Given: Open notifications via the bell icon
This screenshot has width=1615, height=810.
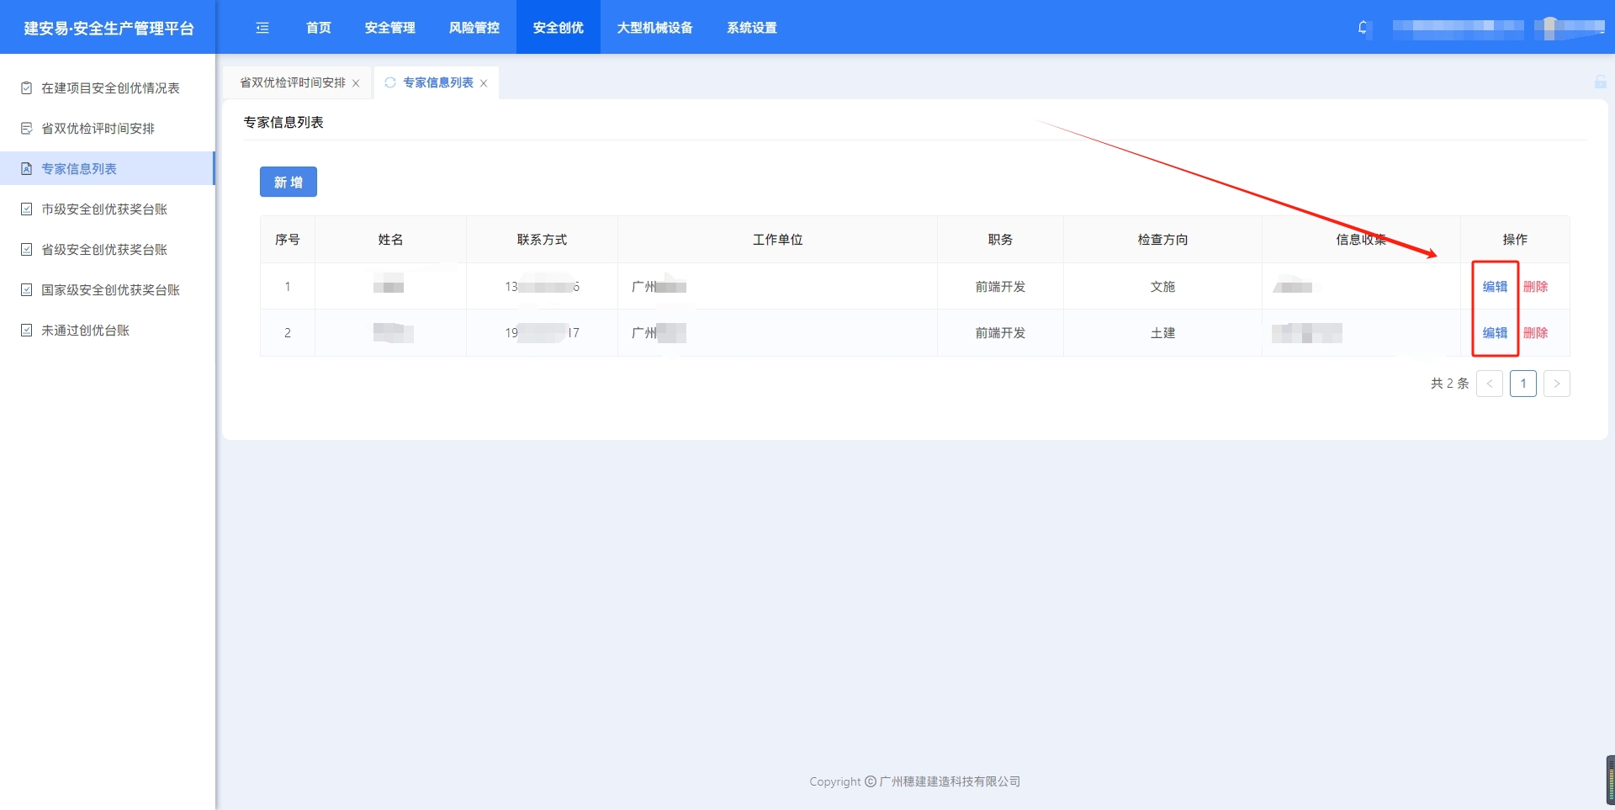Looking at the screenshot, I should (x=1363, y=28).
